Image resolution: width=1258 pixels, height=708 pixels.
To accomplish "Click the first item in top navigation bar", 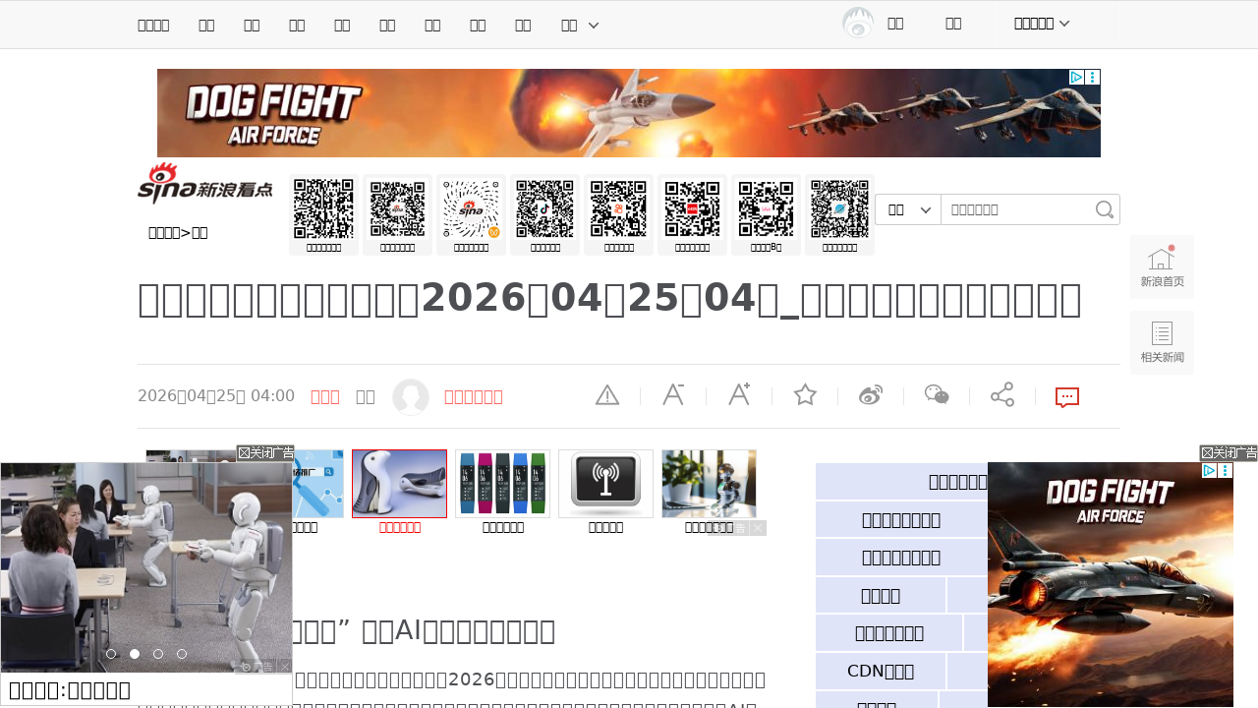I will [153, 25].
